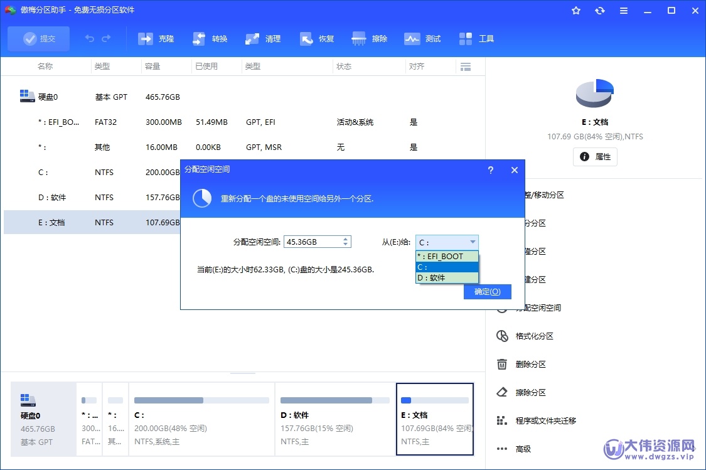Toggle the star favorite icon in titlebar

pos(575,10)
